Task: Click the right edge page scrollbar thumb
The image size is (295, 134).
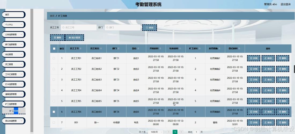Action: [x=294, y=69]
